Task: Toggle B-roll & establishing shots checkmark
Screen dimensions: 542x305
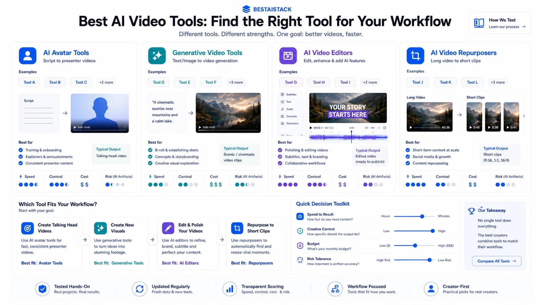Action: point(150,150)
